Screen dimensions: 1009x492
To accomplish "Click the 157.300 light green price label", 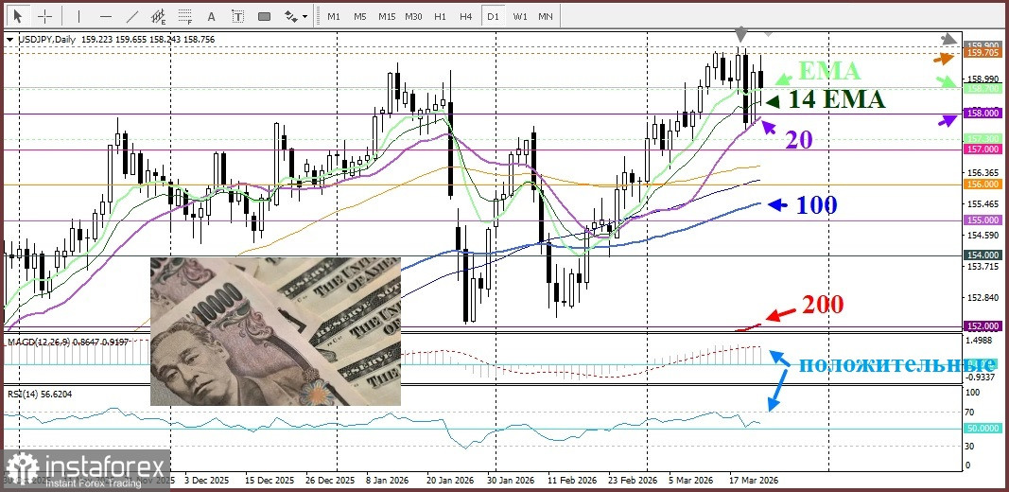I will click(982, 138).
